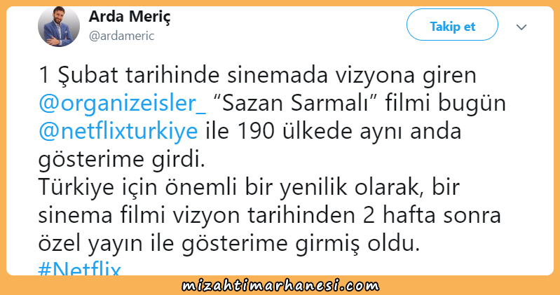Click the display name Arda Meriç
Screen dimensions: 560x295
[130, 17]
